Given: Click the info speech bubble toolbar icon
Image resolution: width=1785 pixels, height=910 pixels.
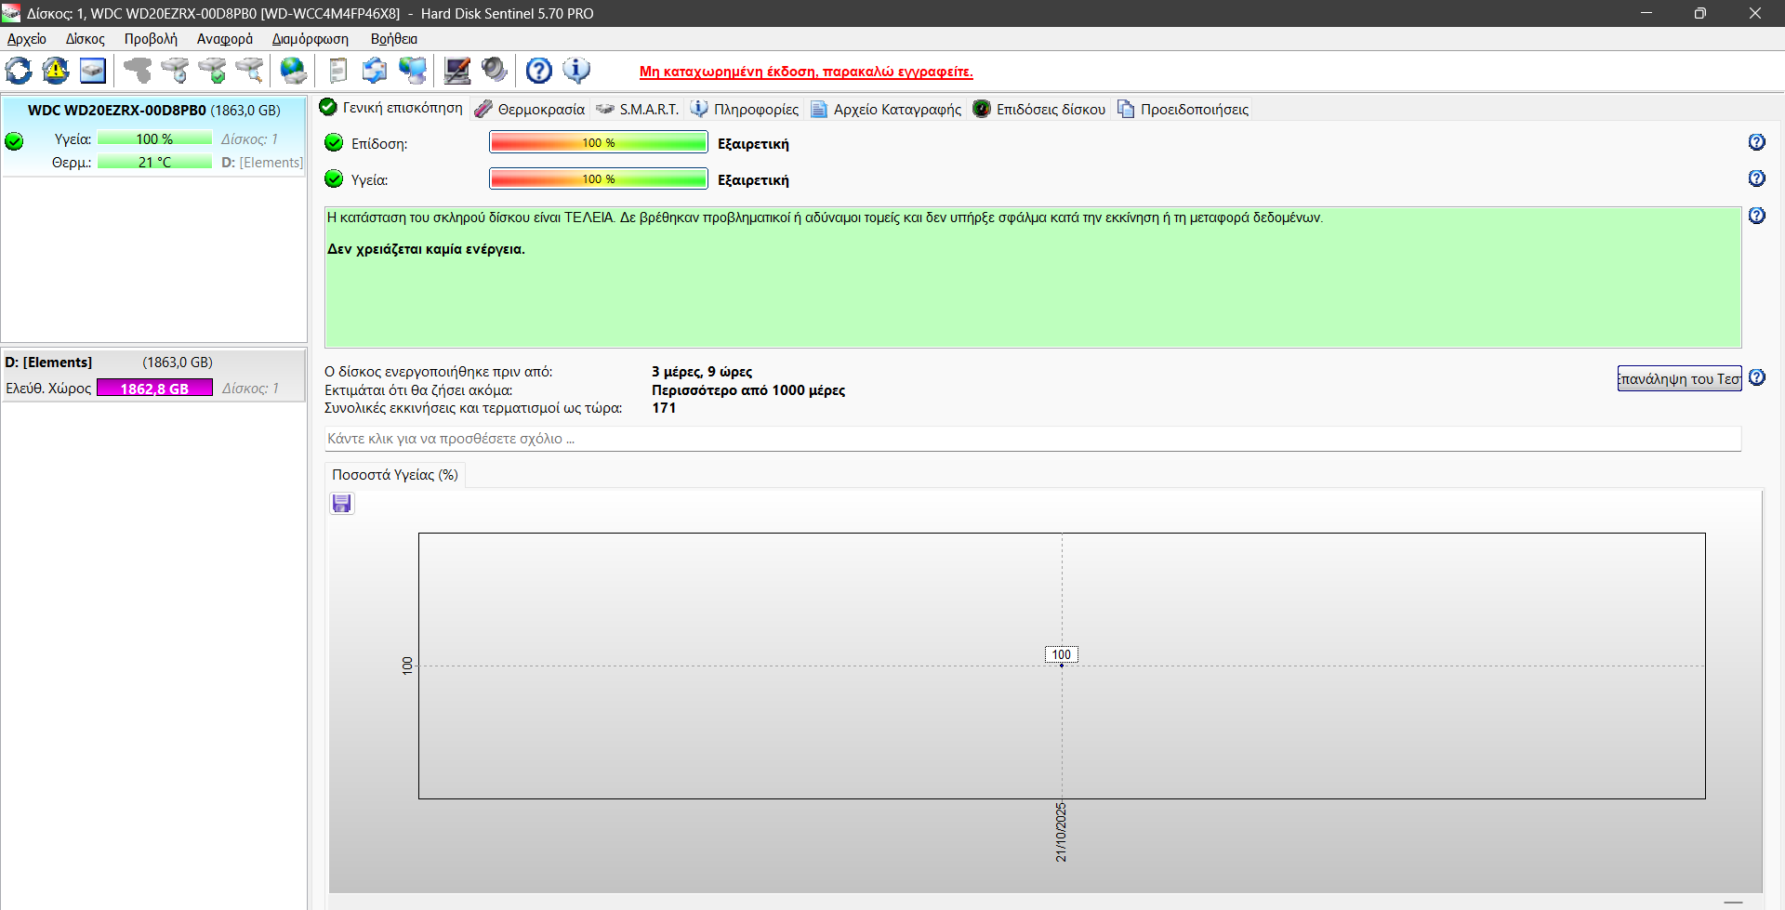Looking at the screenshot, I should pyautogui.click(x=576, y=71).
